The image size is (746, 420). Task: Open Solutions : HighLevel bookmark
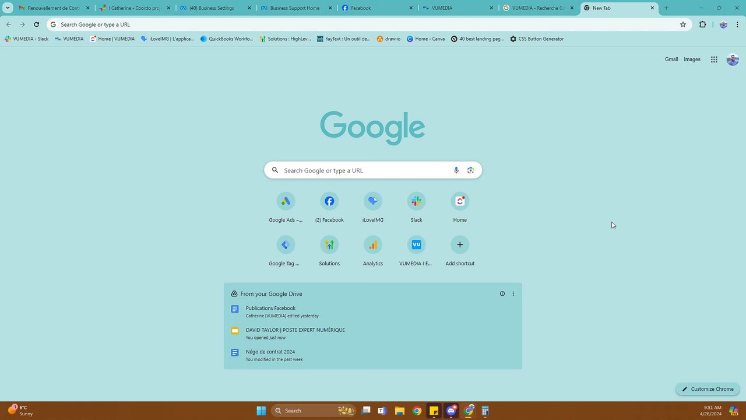click(286, 39)
